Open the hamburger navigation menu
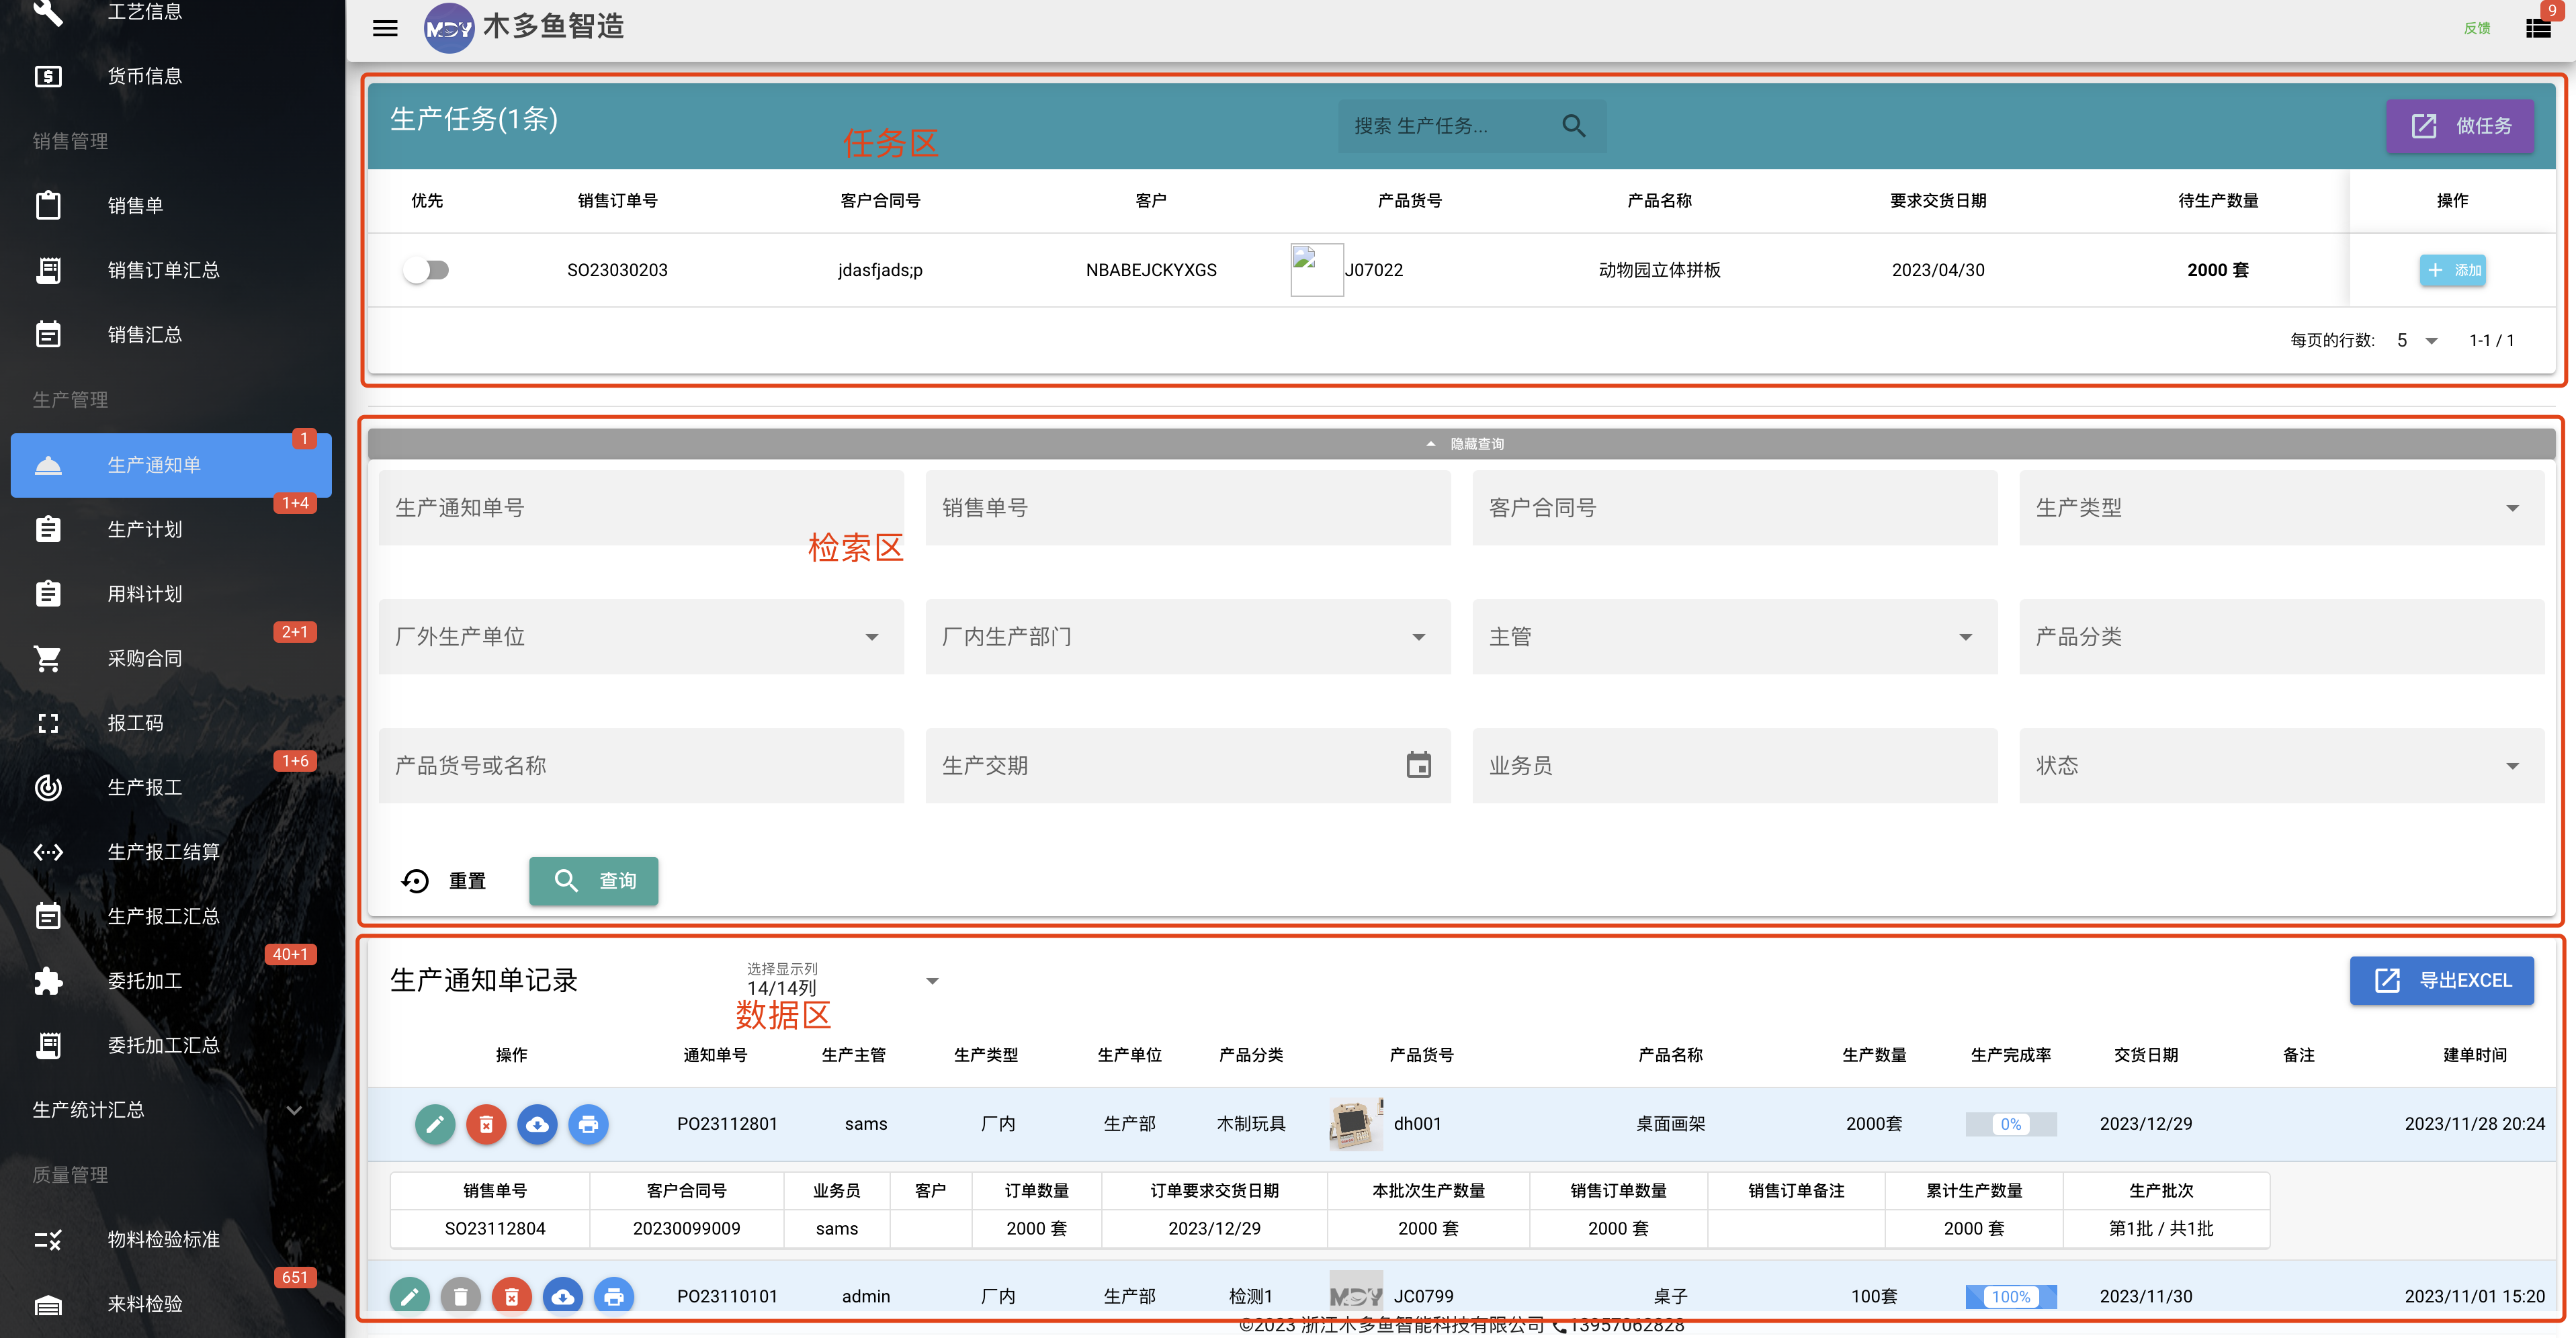 (x=385, y=28)
